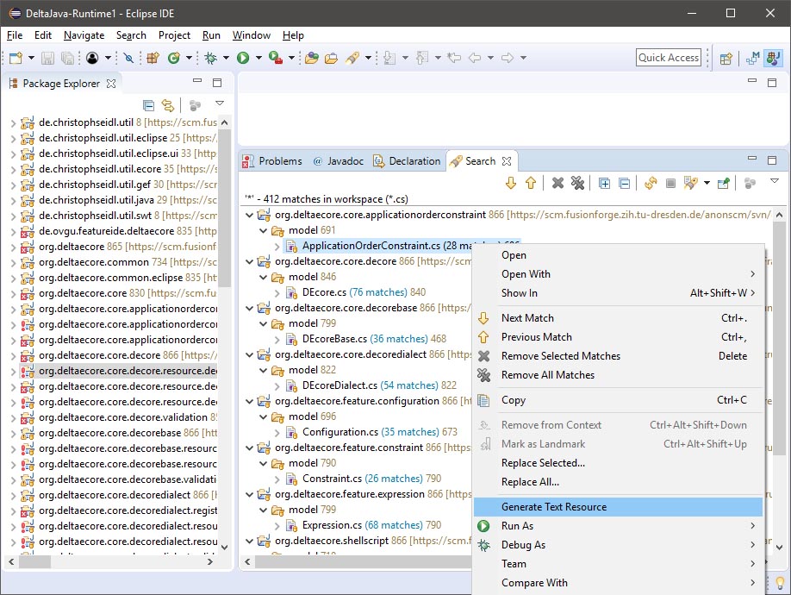Choose Remove All Matches in context menu
The image size is (791, 595).
click(x=618, y=375)
